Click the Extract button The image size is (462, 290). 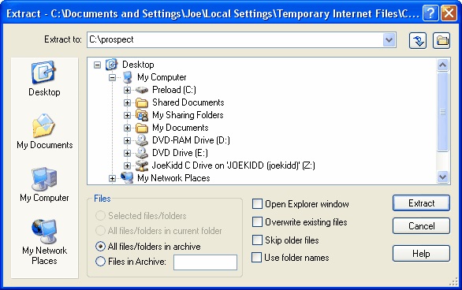click(x=421, y=203)
